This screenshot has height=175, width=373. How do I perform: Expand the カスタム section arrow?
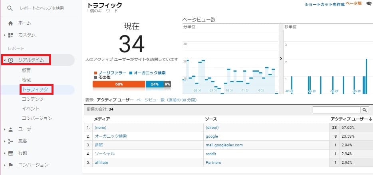[4, 35]
